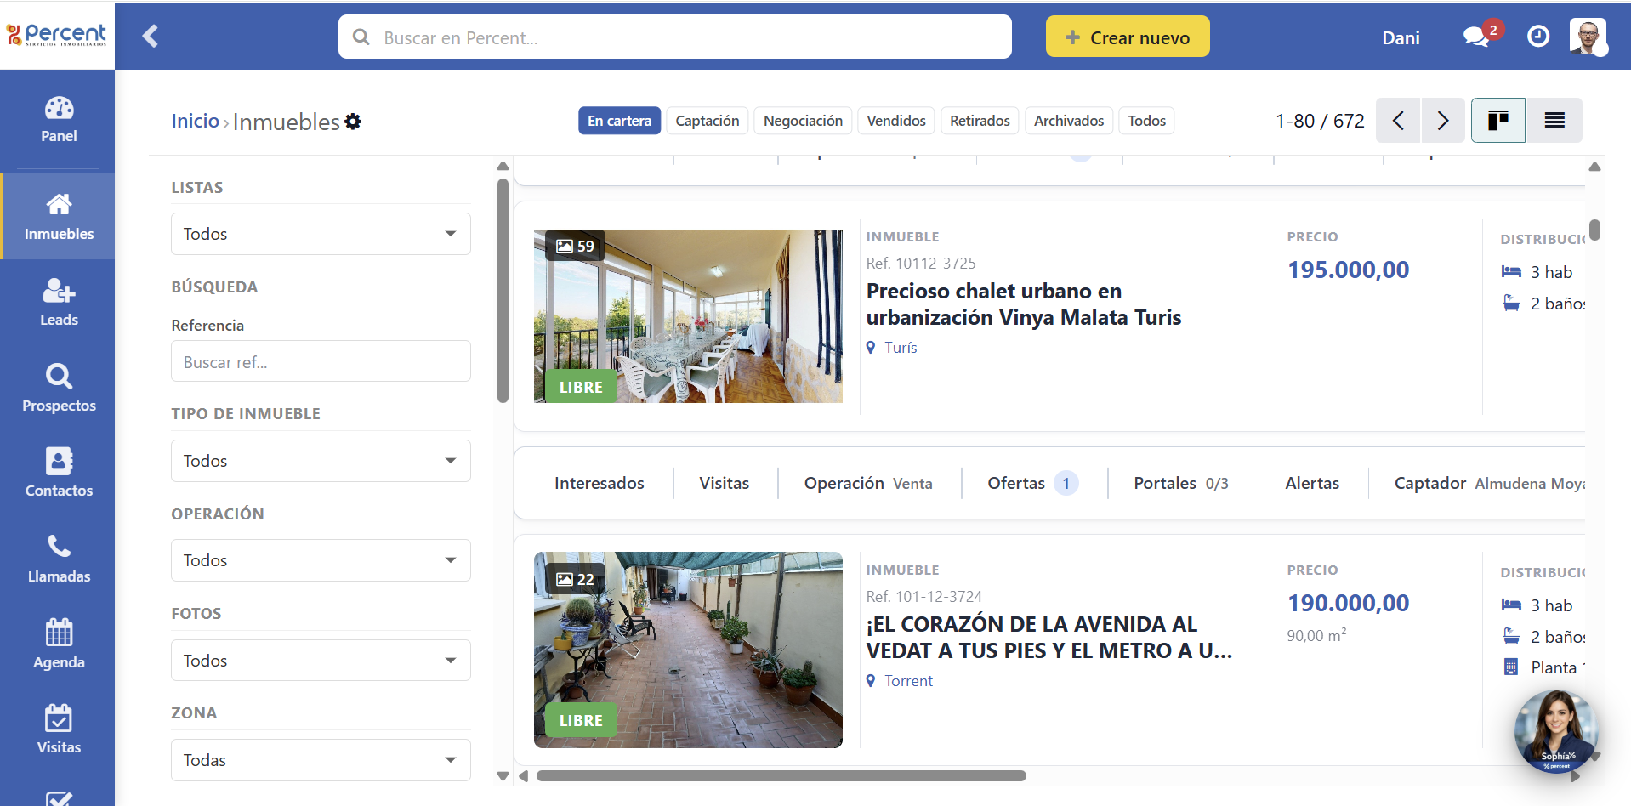Click the search magnifier icon
1631x806 pixels.
point(361,37)
